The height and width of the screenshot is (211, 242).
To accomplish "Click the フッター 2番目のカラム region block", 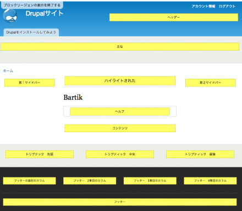I will point(90,181).
